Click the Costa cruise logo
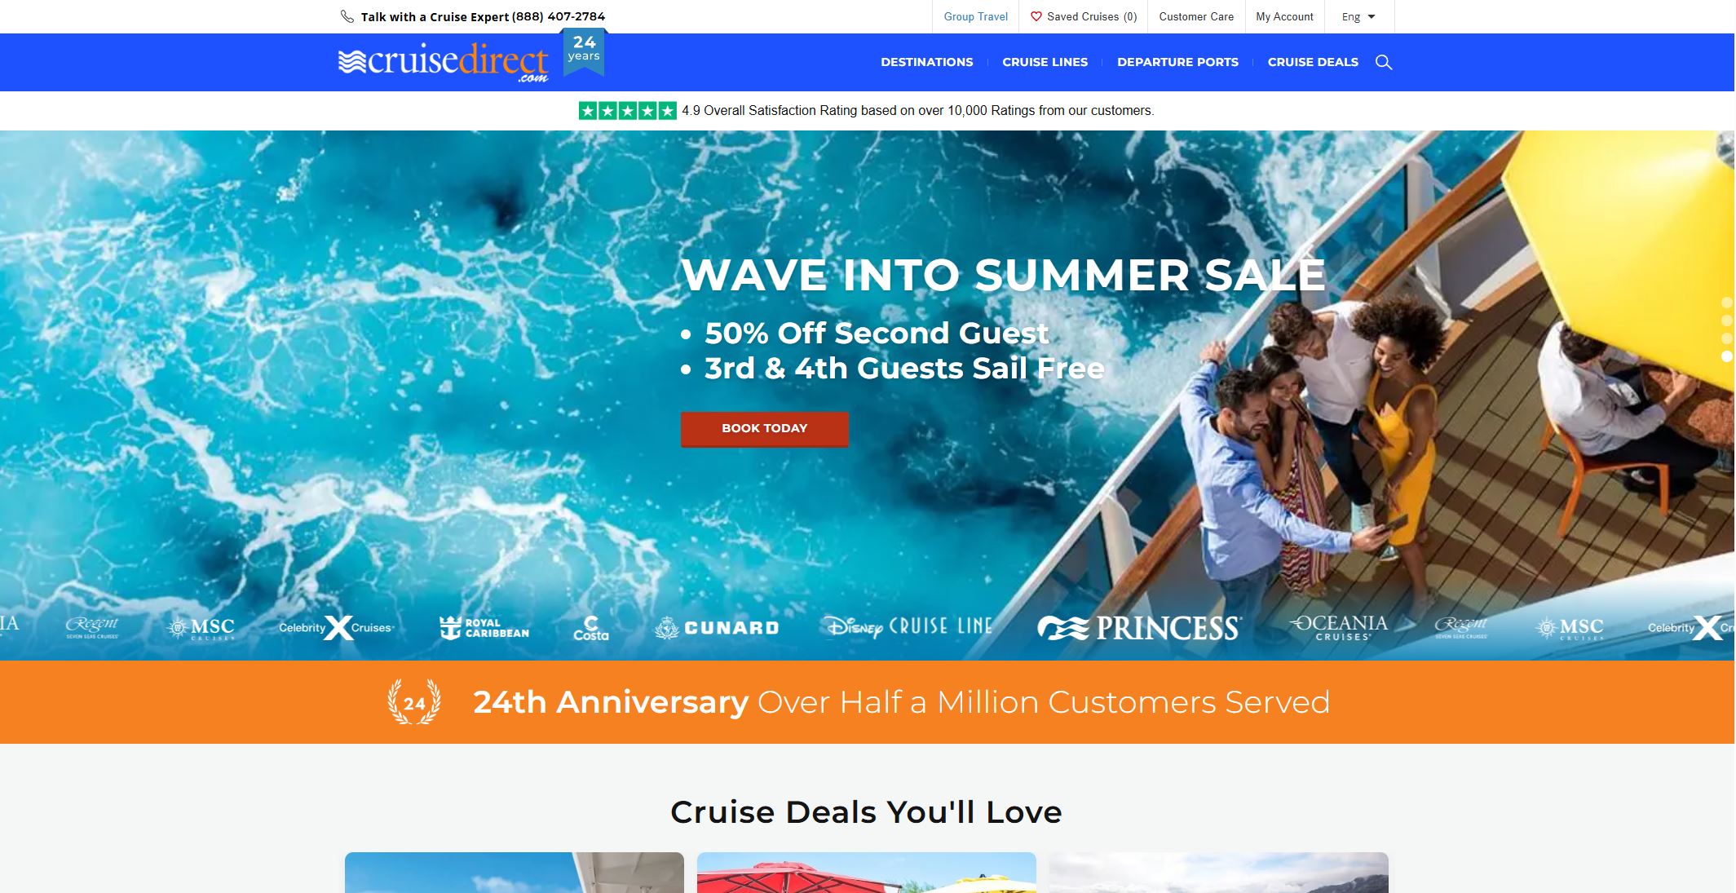 pyautogui.click(x=590, y=628)
